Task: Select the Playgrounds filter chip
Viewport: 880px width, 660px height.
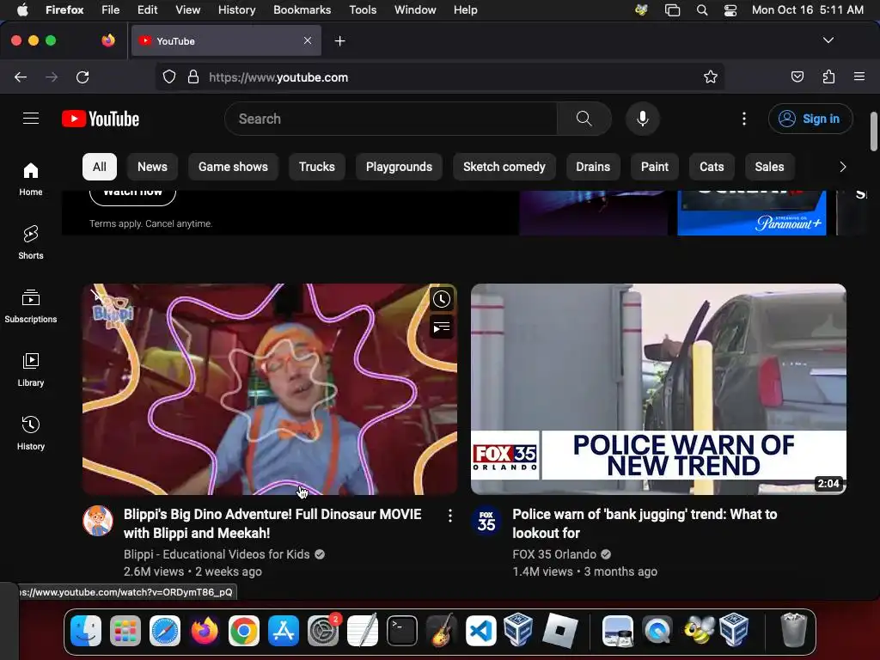Action: pyautogui.click(x=399, y=167)
